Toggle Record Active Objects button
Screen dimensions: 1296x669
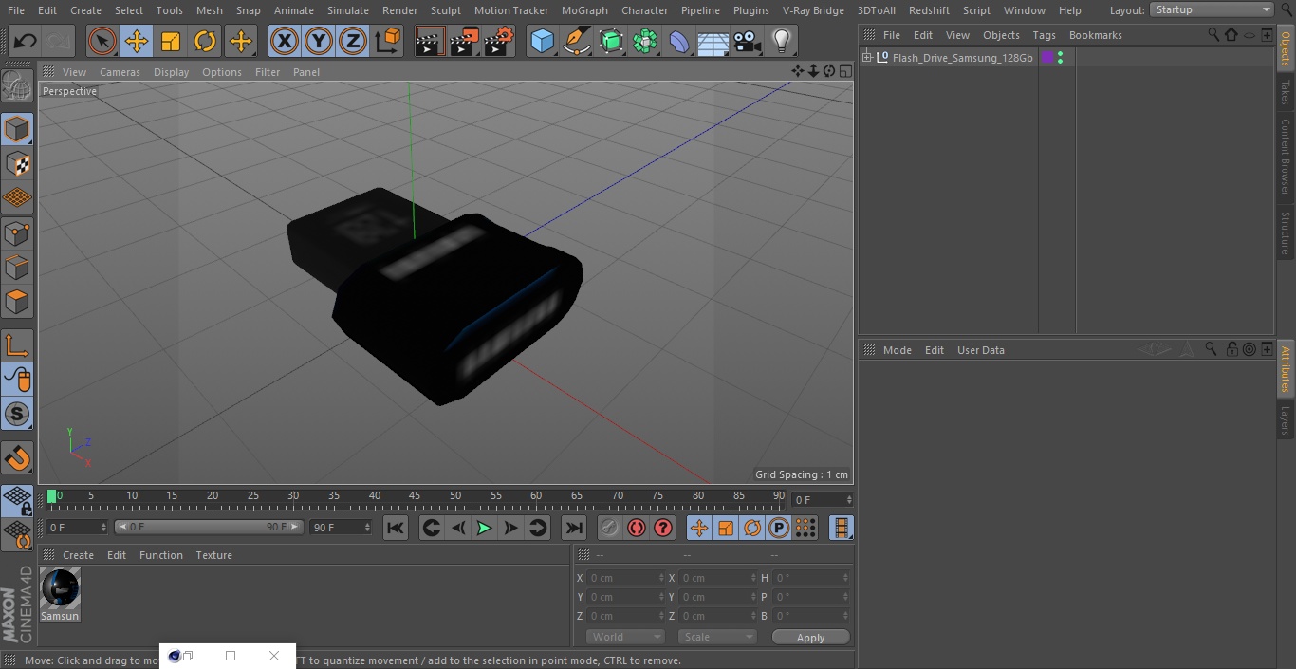(x=610, y=528)
